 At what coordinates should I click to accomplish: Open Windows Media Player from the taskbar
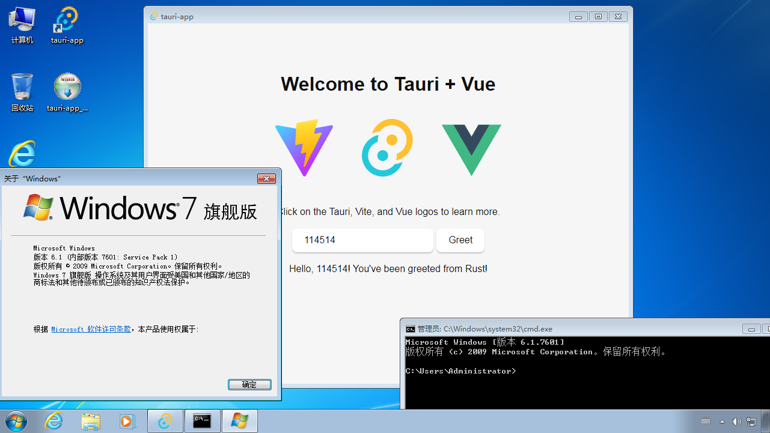pyautogui.click(x=127, y=421)
